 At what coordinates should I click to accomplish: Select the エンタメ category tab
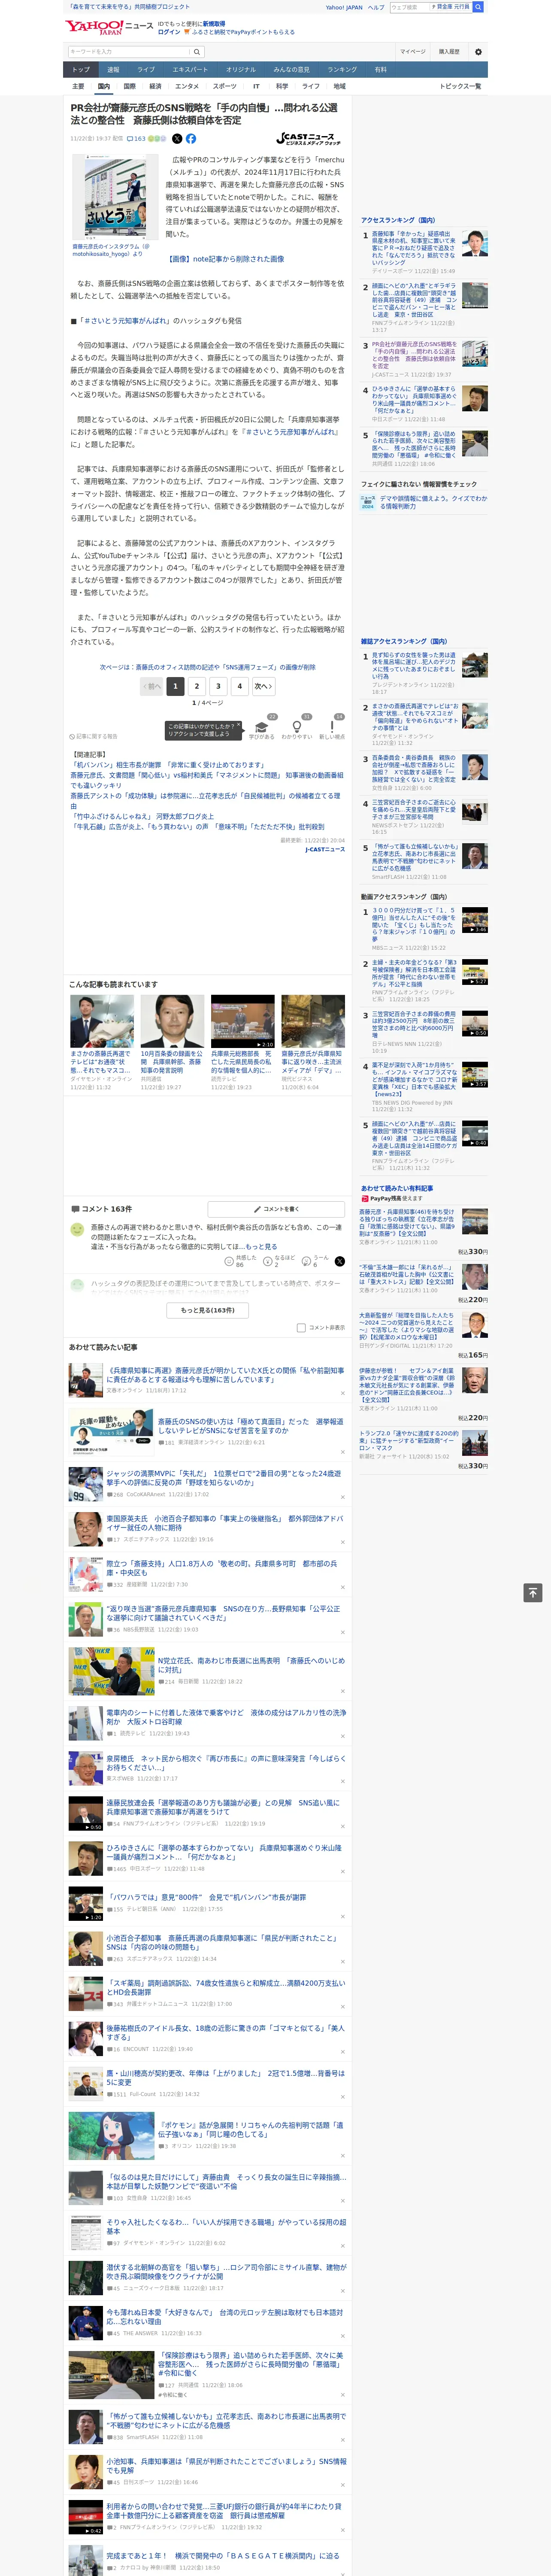pos(187,86)
